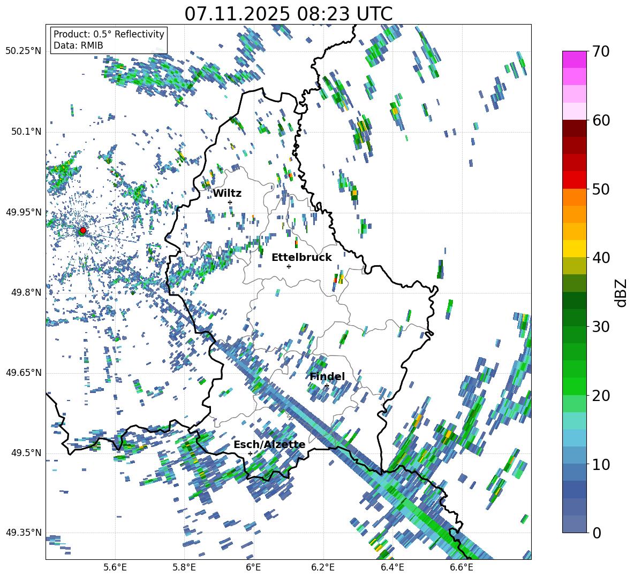This screenshot has height=578, width=634.
Task: Click the 60 dBZ colorbar tick label
Action: click(601, 120)
